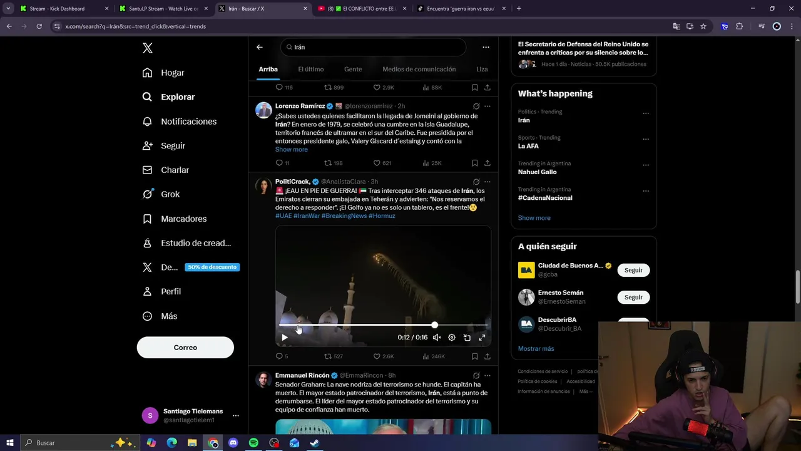Bookmark Lorenzo Ramírez post
This screenshot has width=801, height=451.
pyautogui.click(x=475, y=163)
